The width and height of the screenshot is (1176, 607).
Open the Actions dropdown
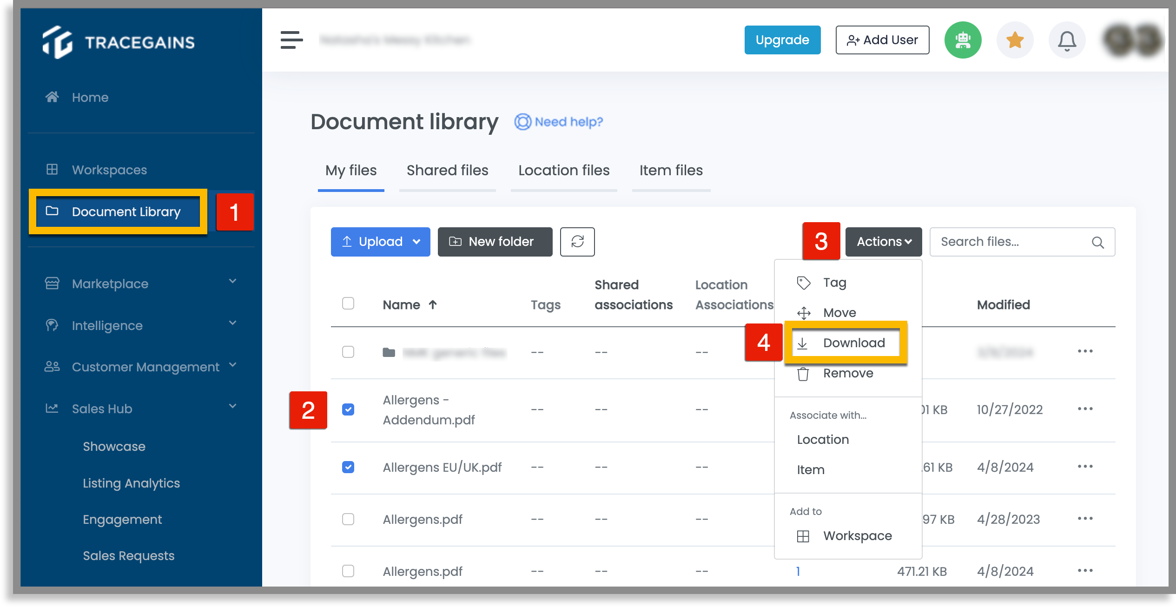[x=884, y=242]
